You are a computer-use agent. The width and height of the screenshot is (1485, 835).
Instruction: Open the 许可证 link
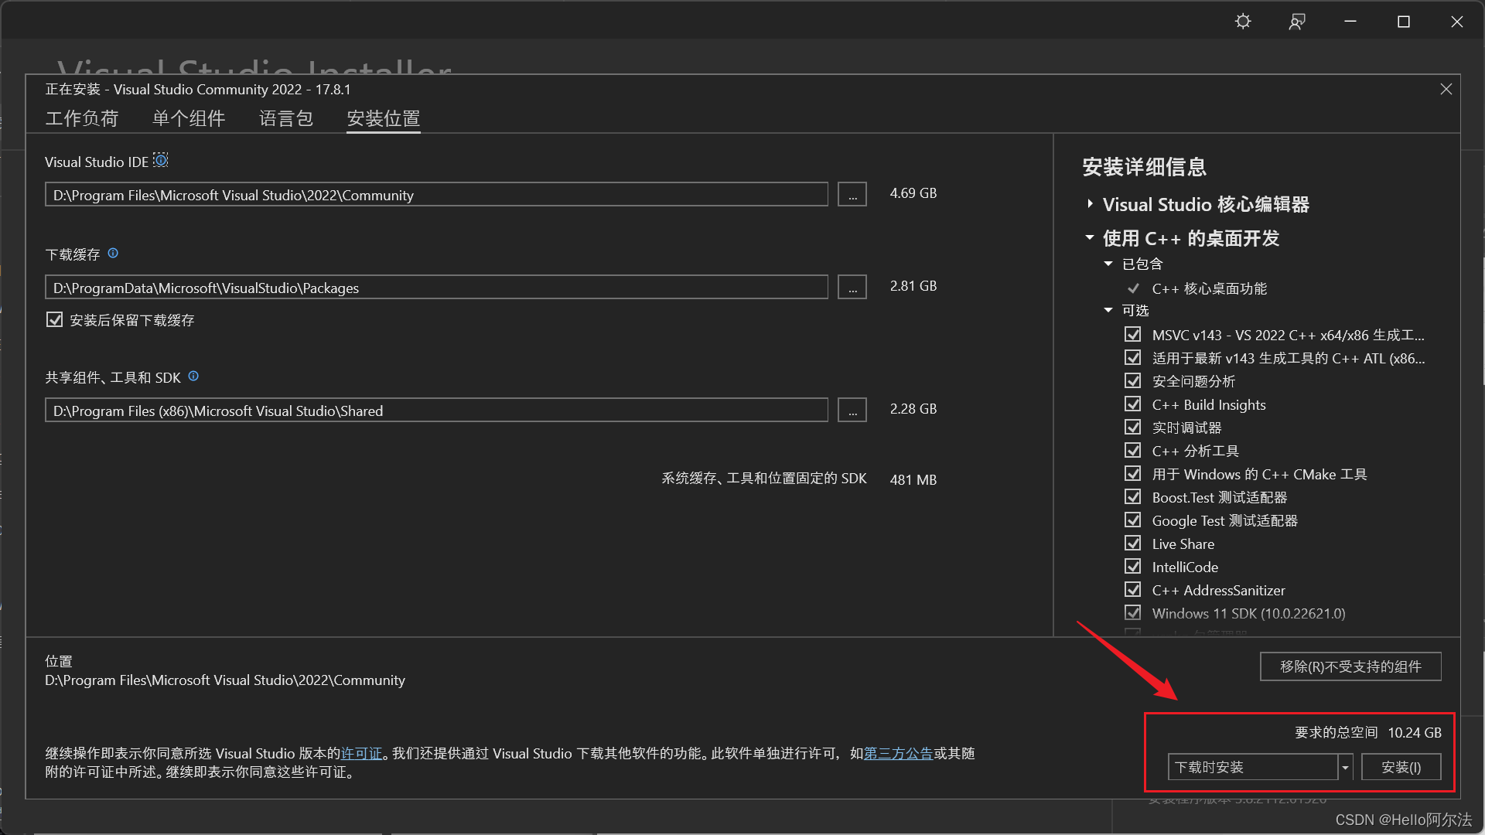pos(362,753)
